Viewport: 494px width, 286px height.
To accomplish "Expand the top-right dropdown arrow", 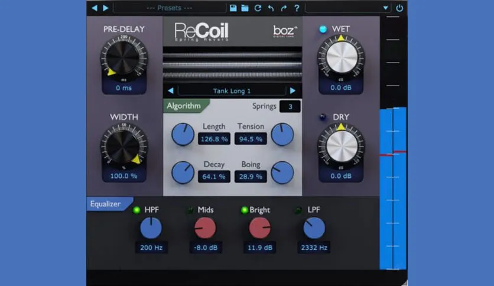I will [385, 8].
